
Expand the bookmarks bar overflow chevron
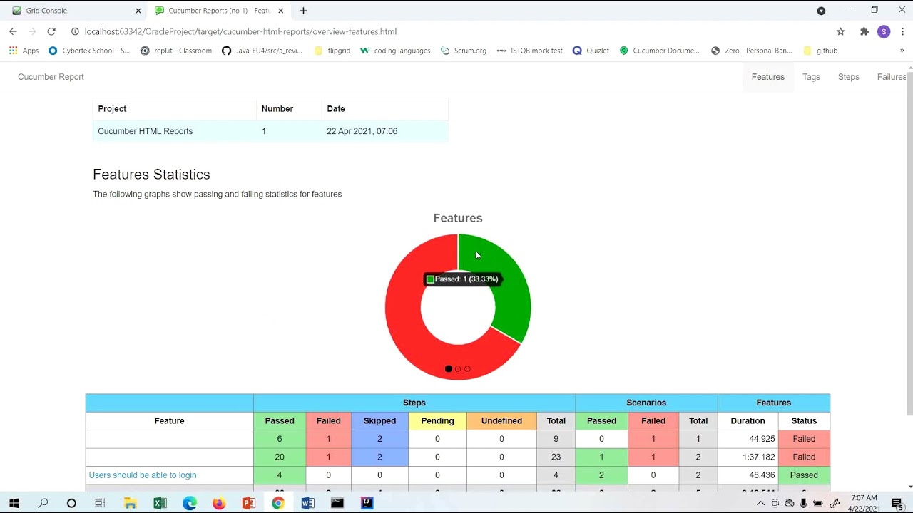(902, 51)
